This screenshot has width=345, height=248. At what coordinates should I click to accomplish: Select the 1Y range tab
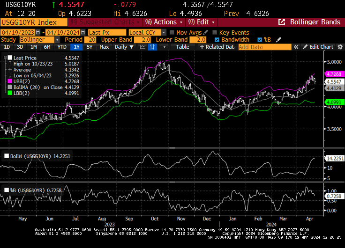pyautogui.click(x=76, y=47)
